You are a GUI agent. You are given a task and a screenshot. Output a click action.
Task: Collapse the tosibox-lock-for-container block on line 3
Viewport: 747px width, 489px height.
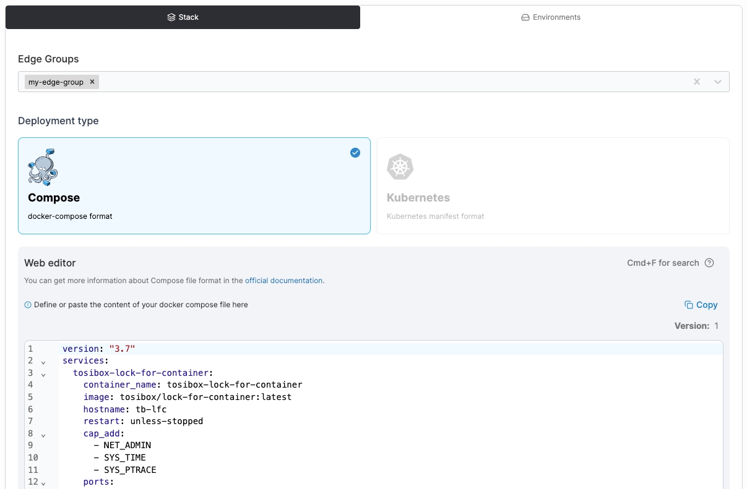pos(43,374)
